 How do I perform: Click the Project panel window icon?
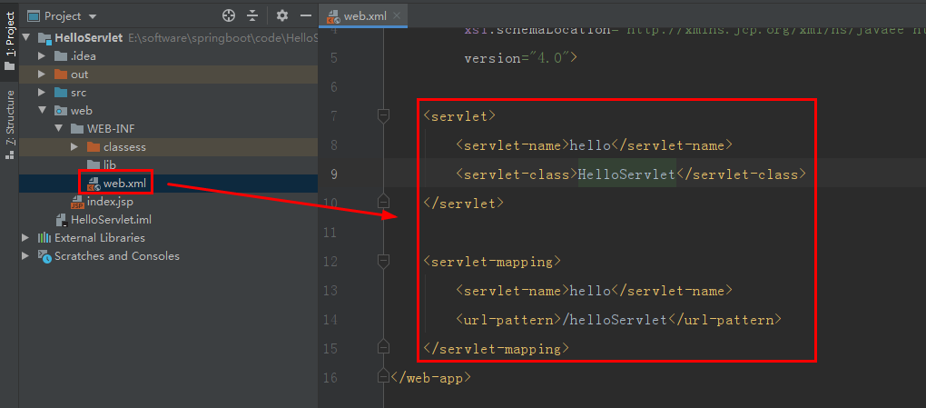click(34, 16)
